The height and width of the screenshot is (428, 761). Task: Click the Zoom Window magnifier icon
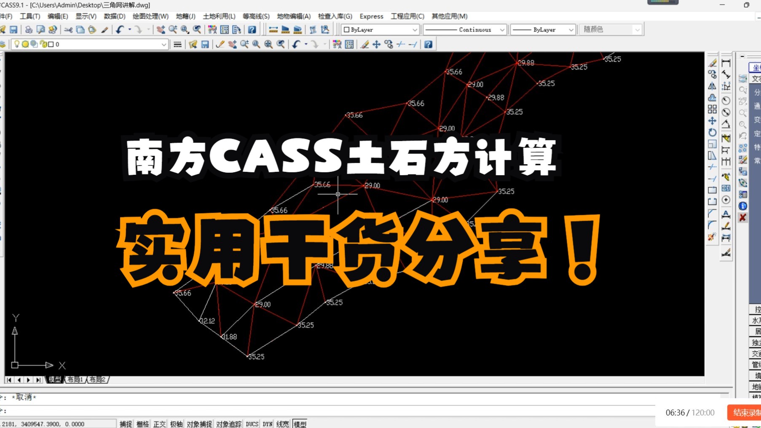pyautogui.click(x=184, y=29)
